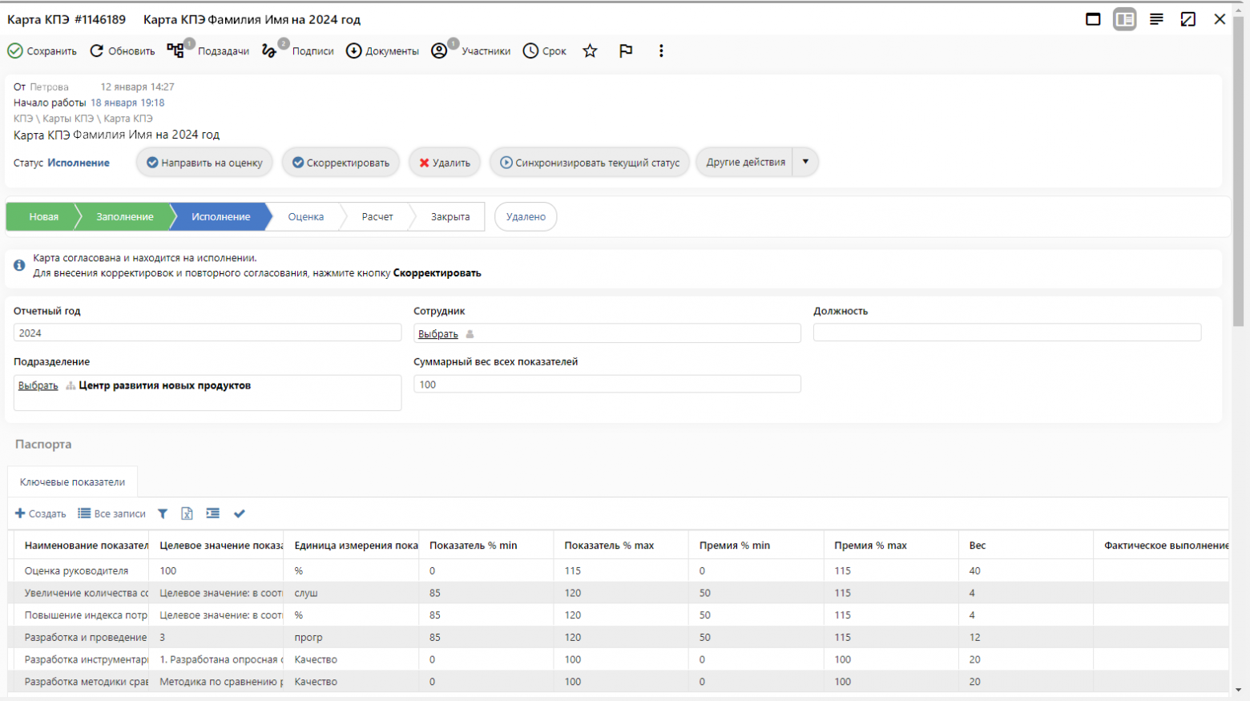Select row Разработка инструментария
1250x701 pixels.
point(619,659)
